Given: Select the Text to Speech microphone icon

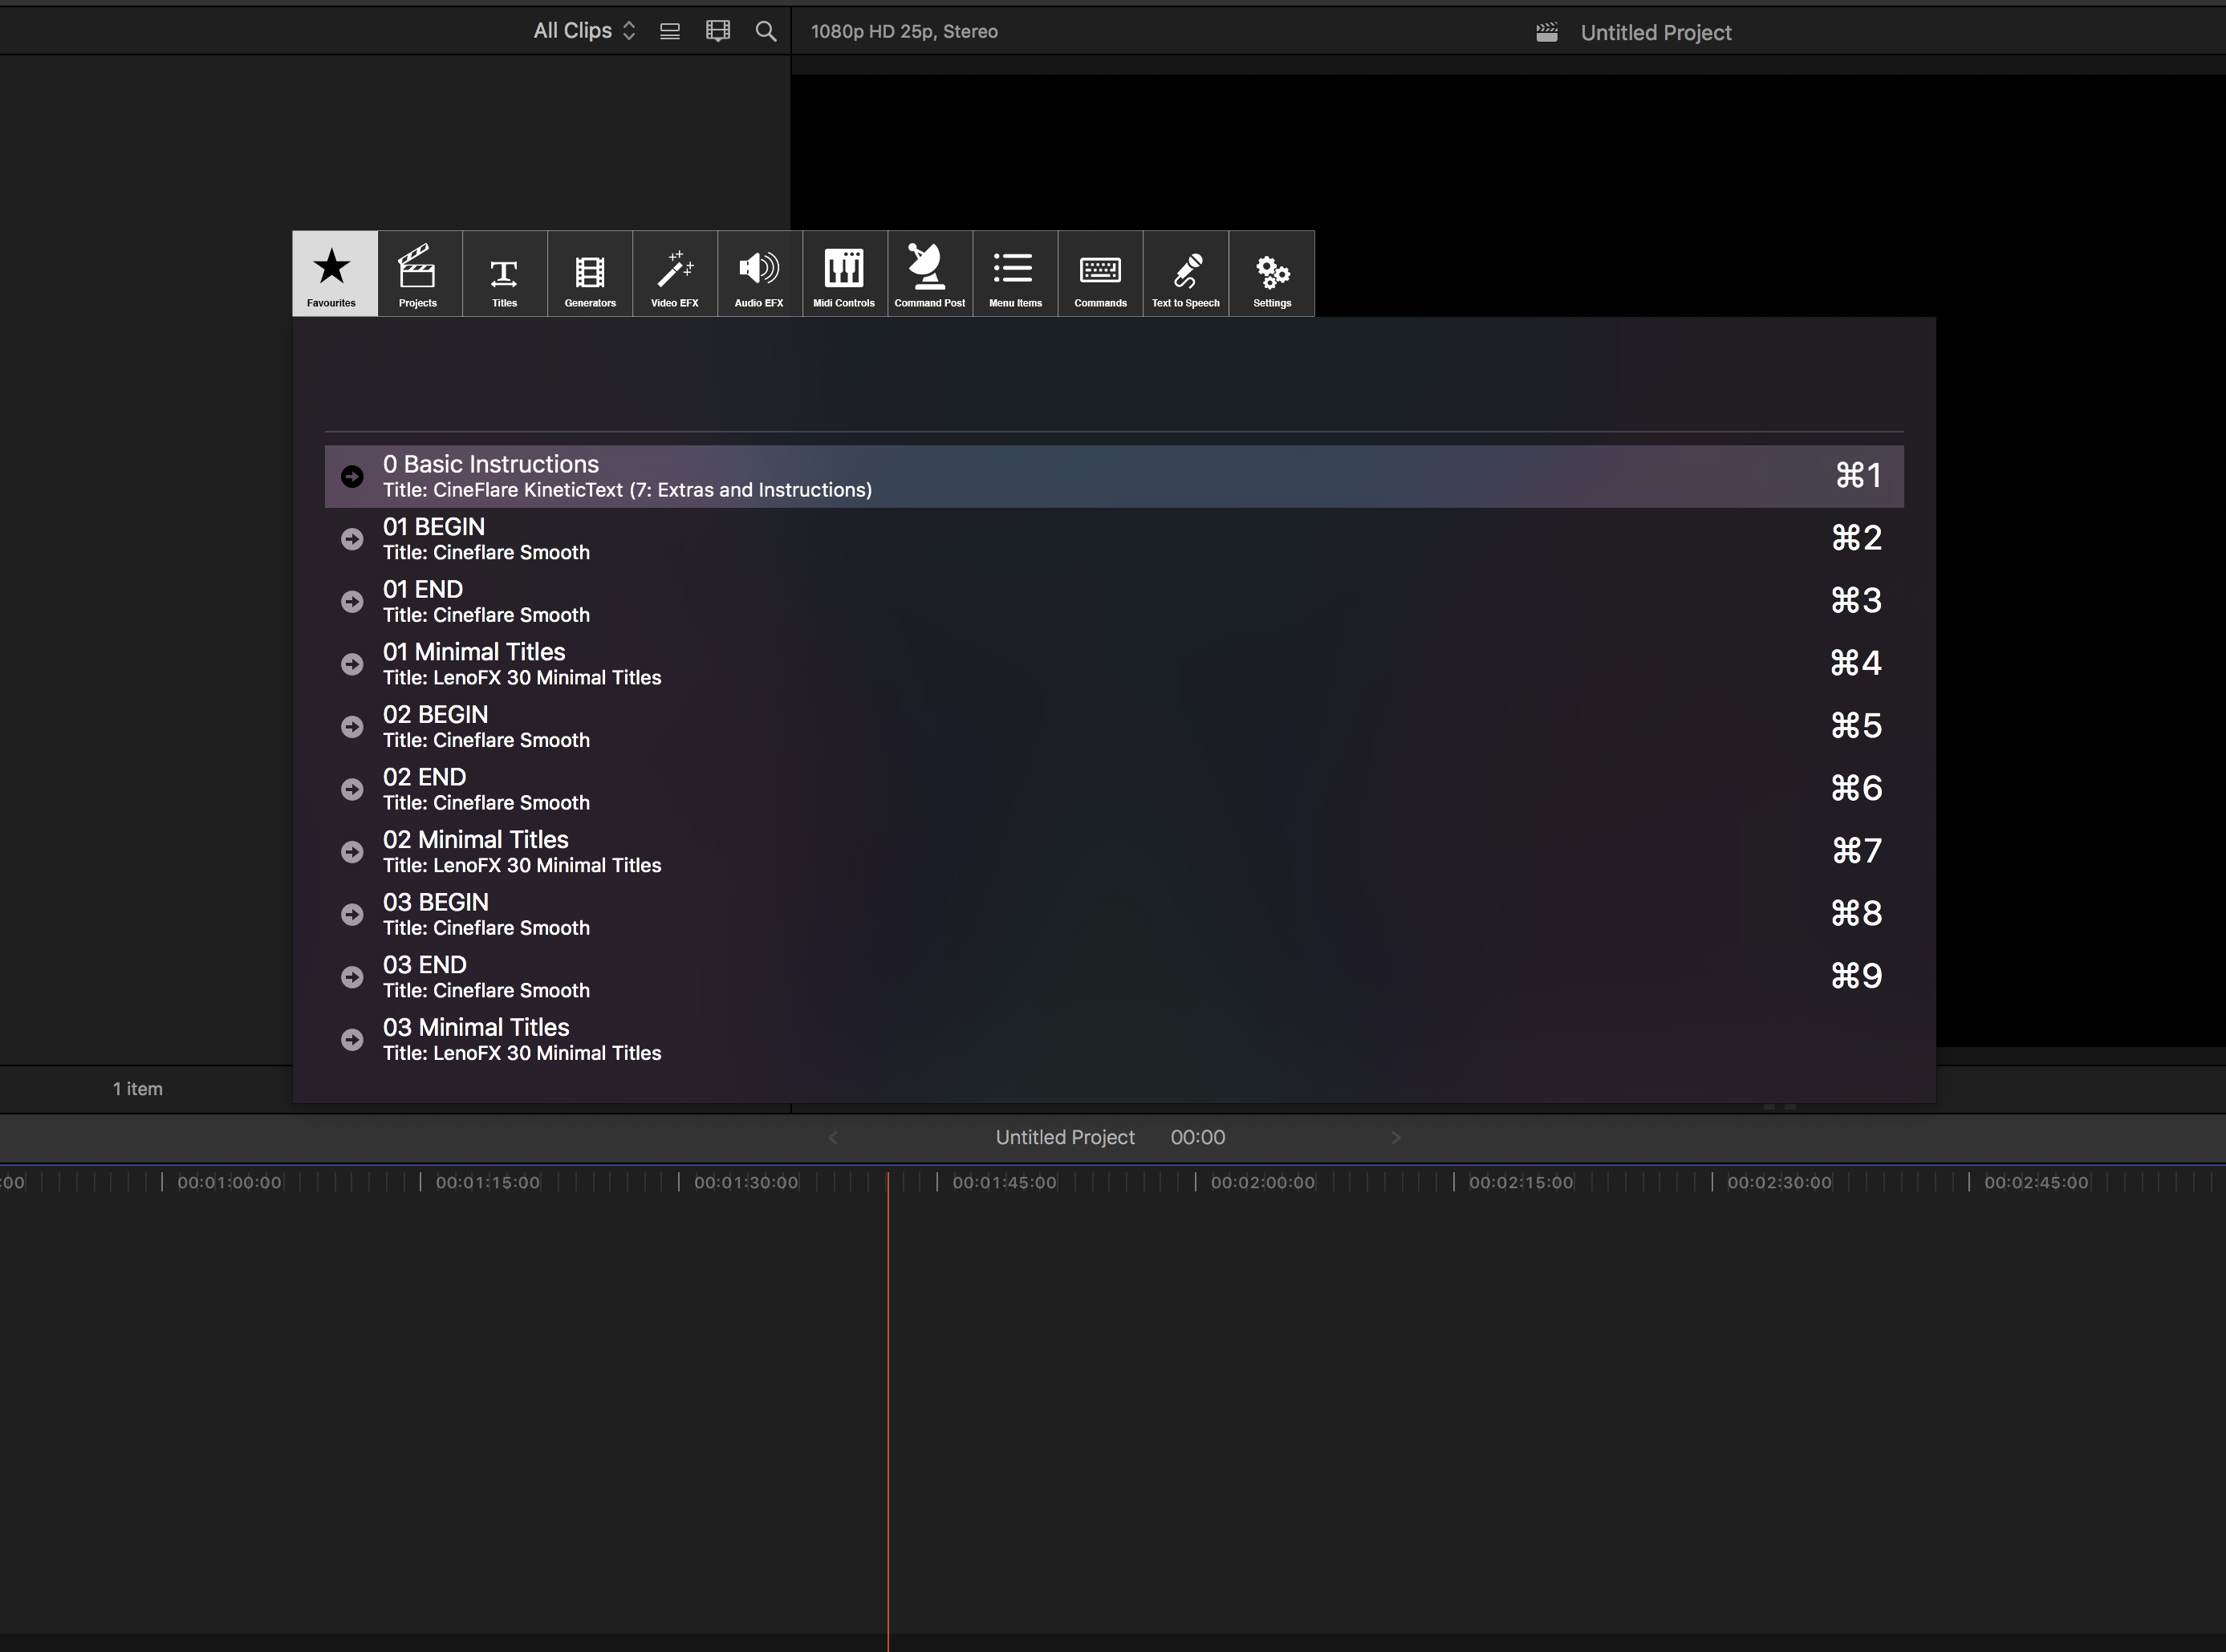Looking at the screenshot, I should pyautogui.click(x=1185, y=272).
